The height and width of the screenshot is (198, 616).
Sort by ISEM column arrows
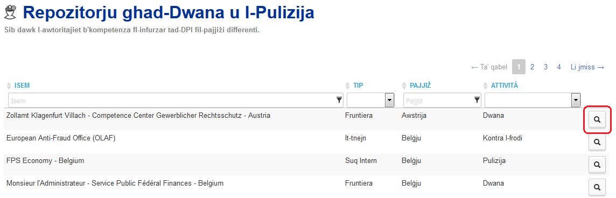click(x=10, y=86)
